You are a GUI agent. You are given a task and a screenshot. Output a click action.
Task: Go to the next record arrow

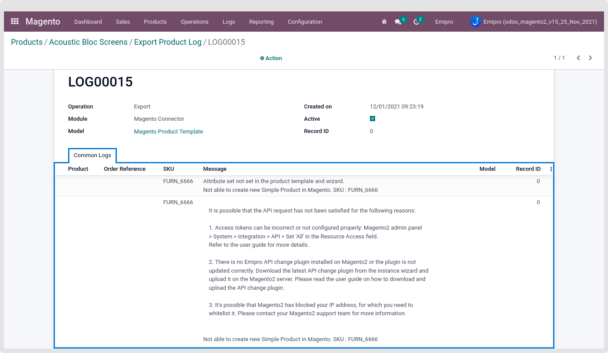tap(590, 58)
